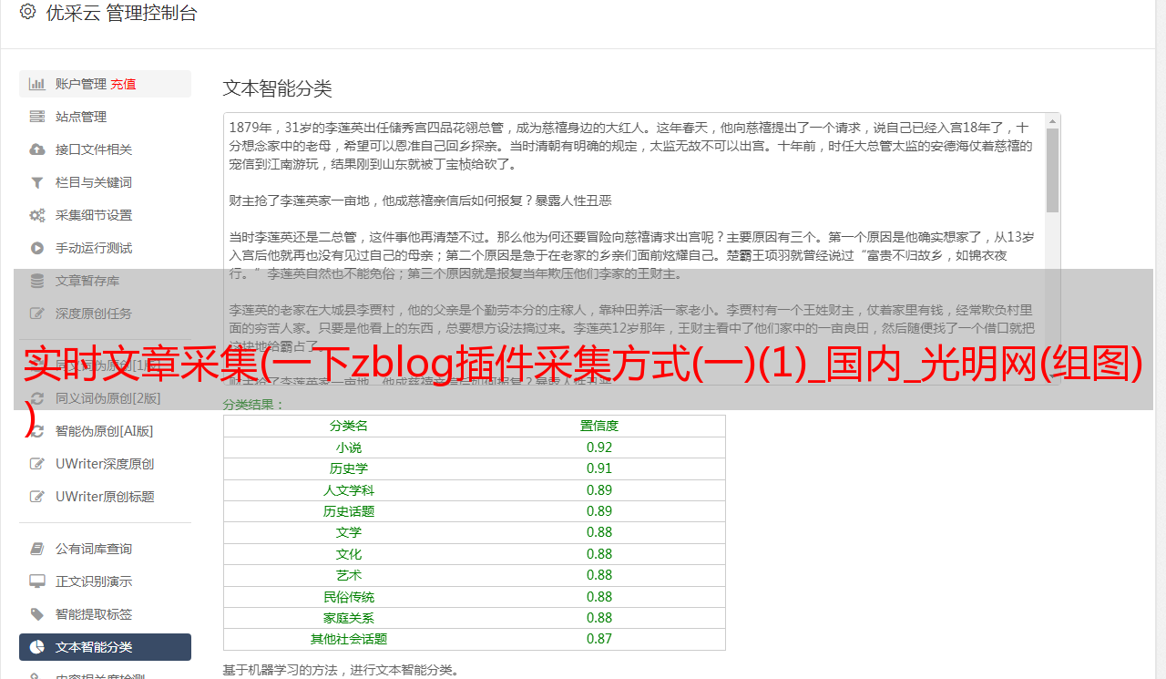Select the 历史话题 category cell
Viewport: 1166px width, 679px height.
pyautogui.click(x=349, y=511)
